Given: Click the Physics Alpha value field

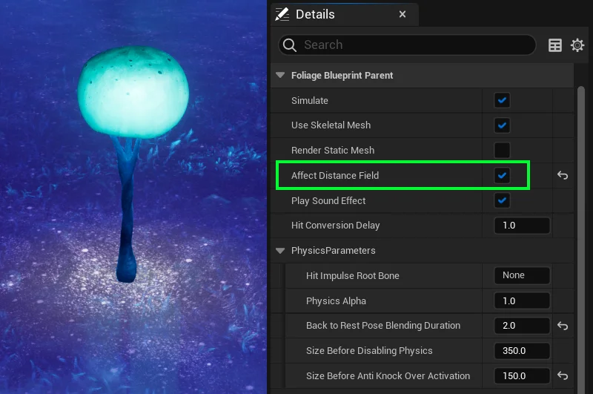Looking at the screenshot, I should pos(522,301).
